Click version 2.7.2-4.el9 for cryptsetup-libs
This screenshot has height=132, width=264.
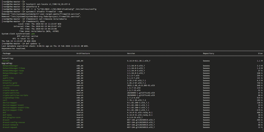pyautogui.click(x=133, y=98)
